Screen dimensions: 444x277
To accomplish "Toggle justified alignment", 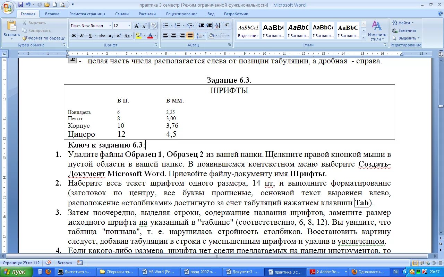I will [190, 36].
